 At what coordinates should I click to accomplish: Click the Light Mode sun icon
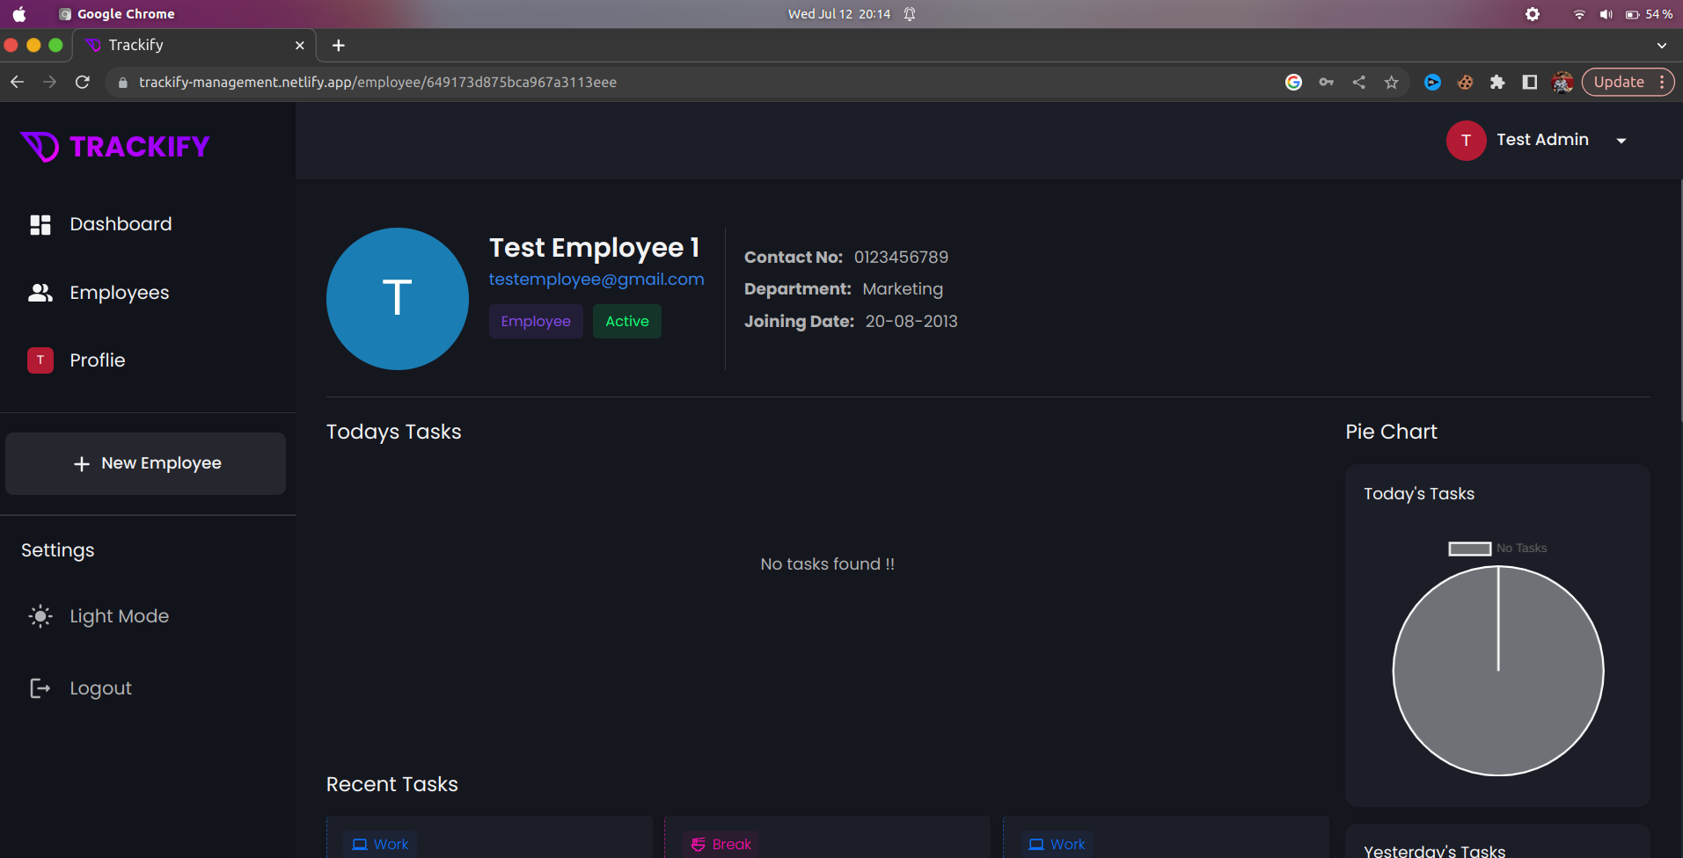click(40, 616)
